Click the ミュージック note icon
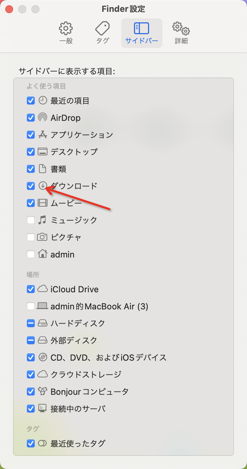The width and height of the screenshot is (247, 469). [x=42, y=220]
